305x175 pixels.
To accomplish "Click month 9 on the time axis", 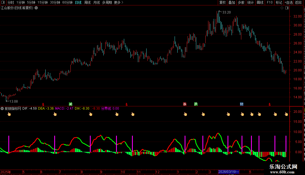I will pos(101,172).
